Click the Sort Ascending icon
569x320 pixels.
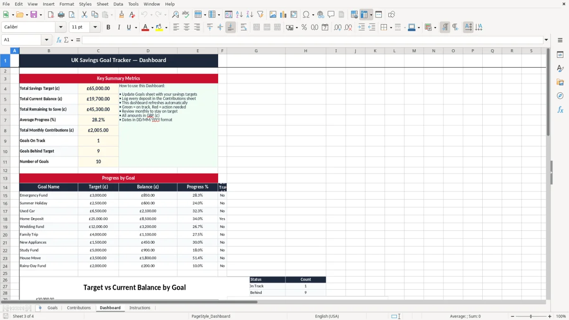(239, 15)
